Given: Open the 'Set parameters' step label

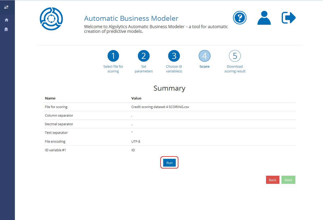Looking at the screenshot, I should tap(144, 69).
